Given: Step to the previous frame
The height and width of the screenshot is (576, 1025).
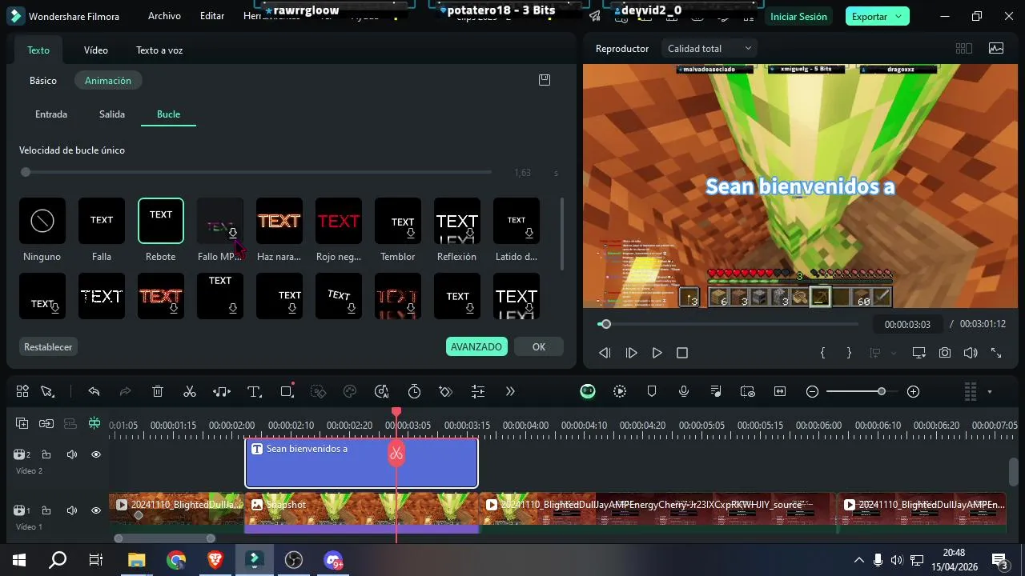Looking at the screenshot, I should pyautogui.click(x=605, y=353).
